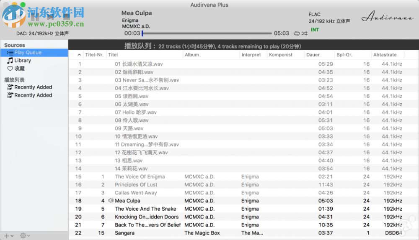The image size is (419, 240).
Task: Pause playback with the pause button
Action: point(35,18)
